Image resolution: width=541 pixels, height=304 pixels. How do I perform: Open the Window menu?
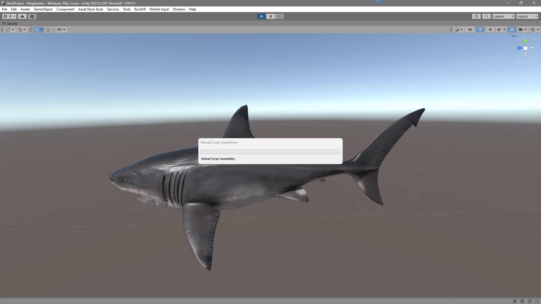[x=179, y=9]
